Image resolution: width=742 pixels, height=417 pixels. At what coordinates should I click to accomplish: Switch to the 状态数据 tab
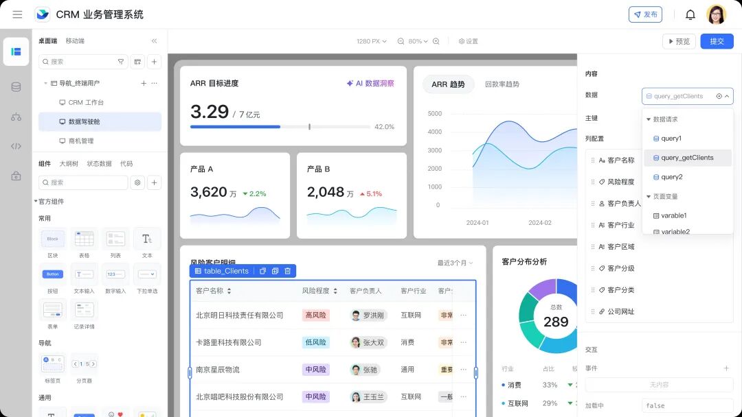point(100,163)
